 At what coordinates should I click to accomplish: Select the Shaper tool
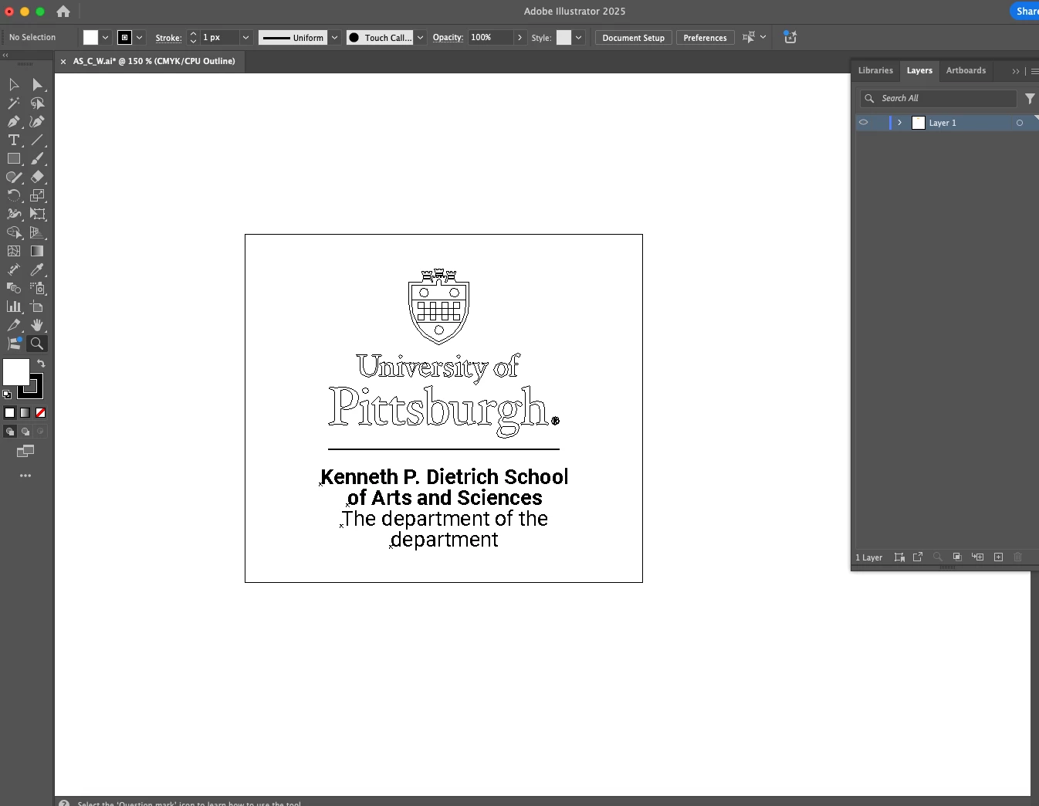14,177
